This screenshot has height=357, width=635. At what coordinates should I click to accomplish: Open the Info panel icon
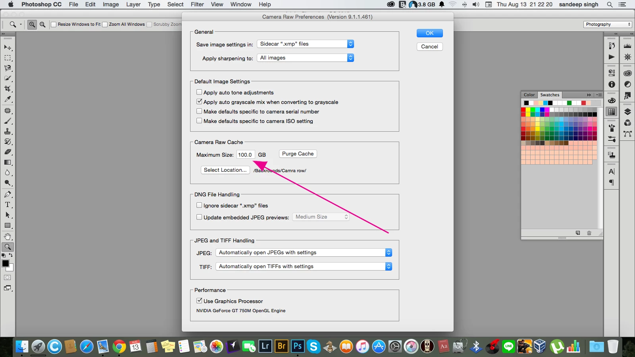click(612, 84)
